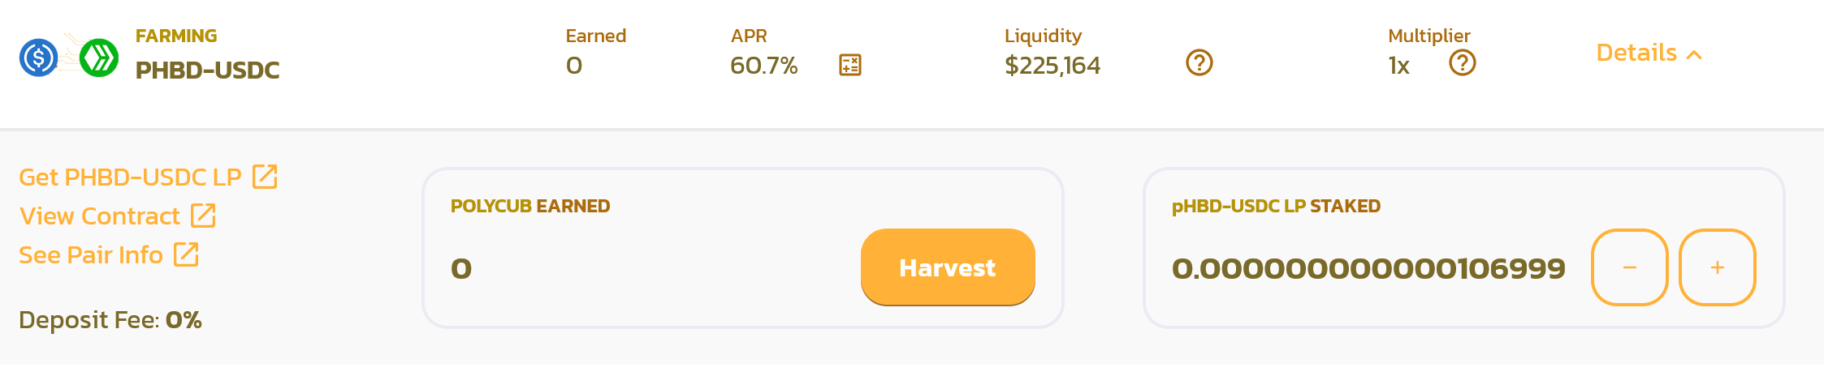This screenshot has height=376, width=1824.
Task: Show the Liquidity help tooltip icon
Action: point(1199,62)
